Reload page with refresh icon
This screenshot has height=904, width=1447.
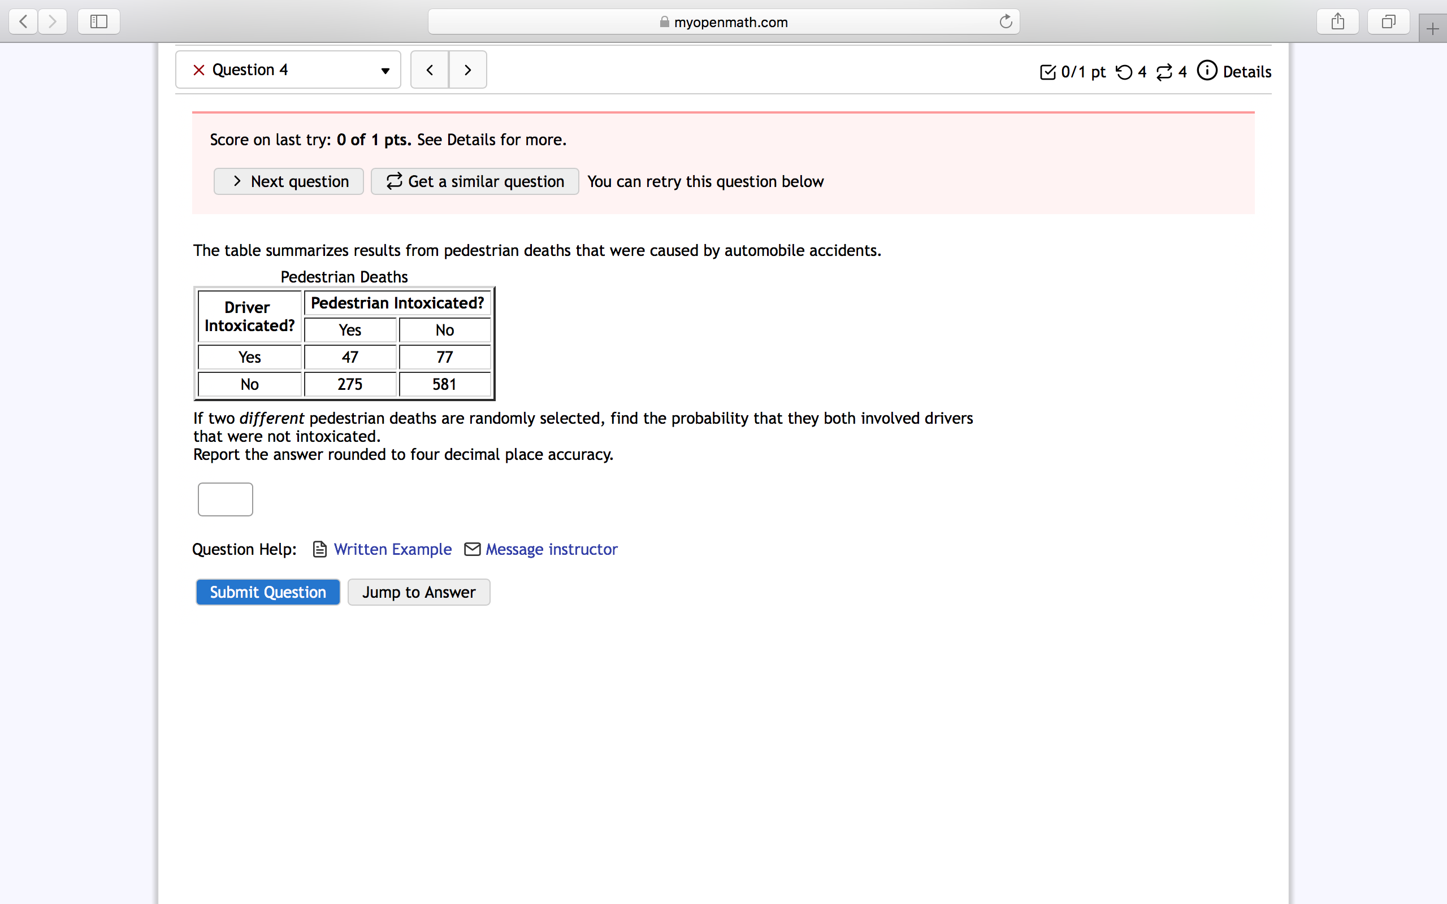[x=1006, y=22]
